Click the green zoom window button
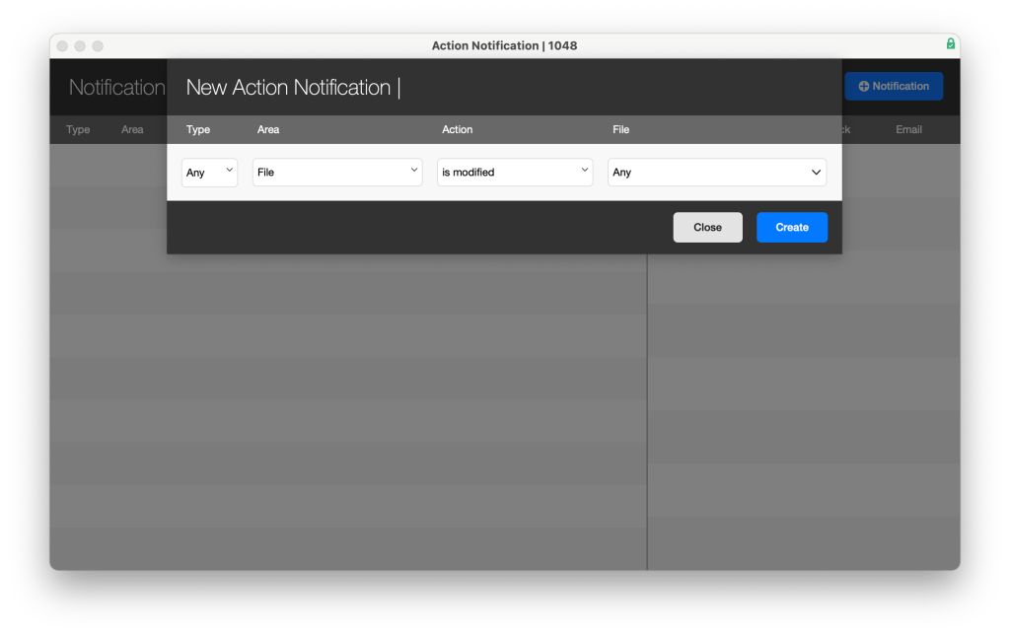Image resolution: width=1010 pixels, height=636 pixels. click(x=98, y=46)
